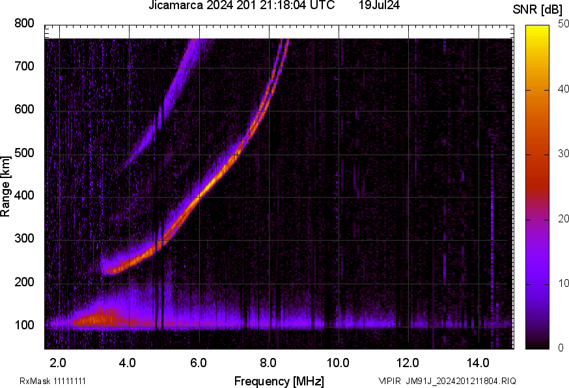Click the title text 'Jicamarca 2024 201 21:18:04 UTC'
This screenshot has width=569, height=388.
point(242,5)
